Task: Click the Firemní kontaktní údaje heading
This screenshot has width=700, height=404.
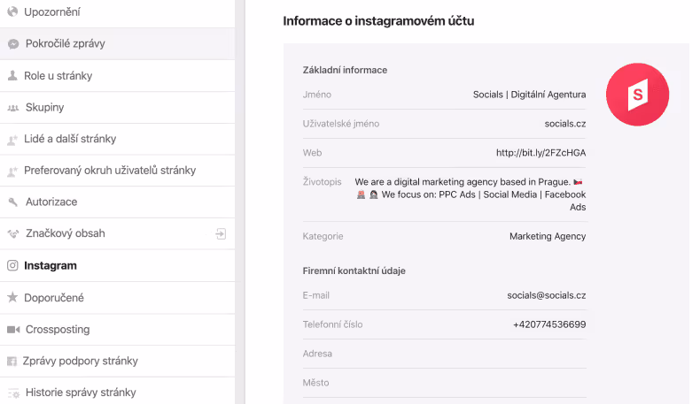Action: click(x=354, y=271)
